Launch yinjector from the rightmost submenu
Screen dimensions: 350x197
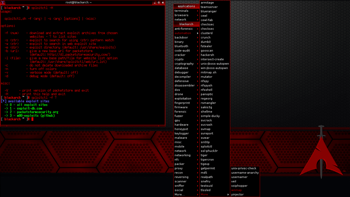[x=237, y=194]
